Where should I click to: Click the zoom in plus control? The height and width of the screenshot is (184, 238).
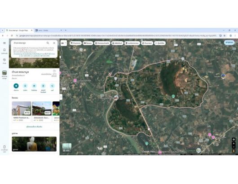click(234, 143)
